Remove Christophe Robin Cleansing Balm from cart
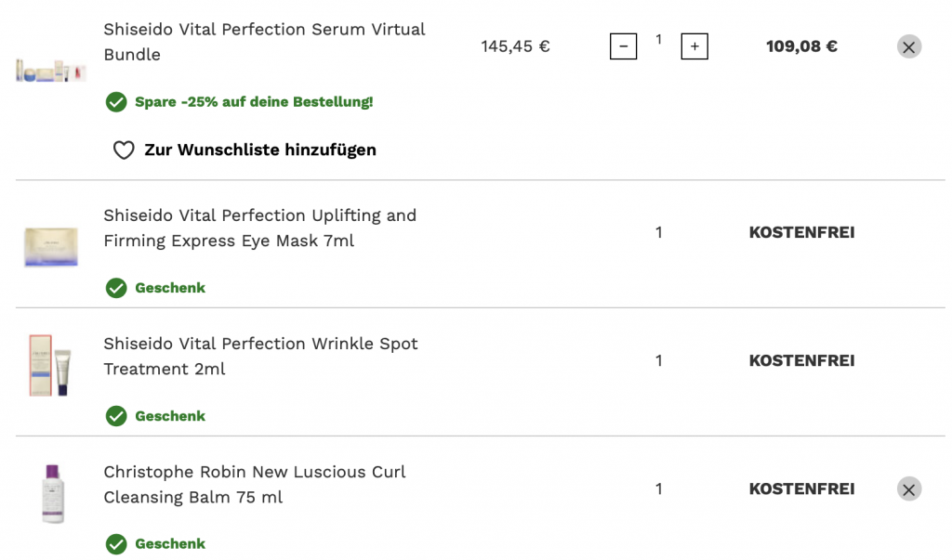 tap(908, 489)
